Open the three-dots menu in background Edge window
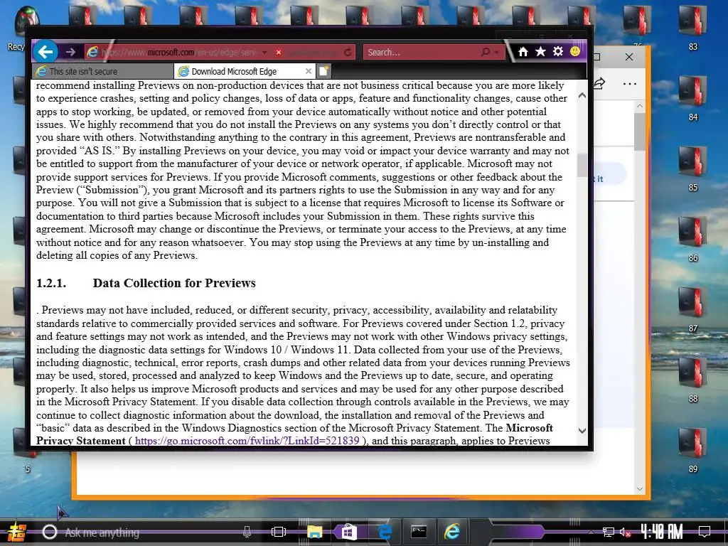This screenshot has height=546, width=728. tap(630, 84)
